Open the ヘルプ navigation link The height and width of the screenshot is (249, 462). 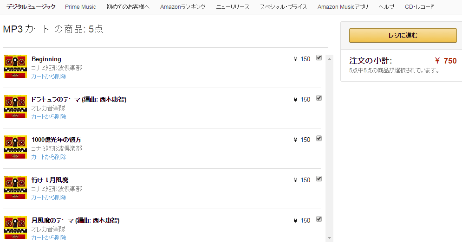(386, 7)
